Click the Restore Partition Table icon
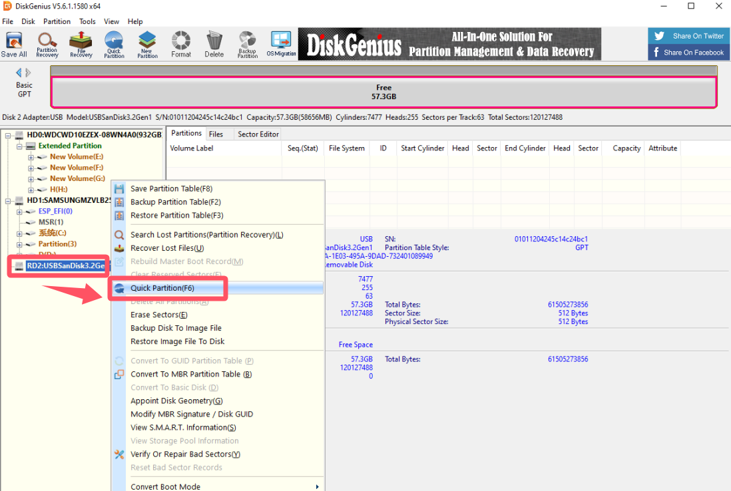Image resolution: width=731 pixels, height=491 pixels. [119, 216]
